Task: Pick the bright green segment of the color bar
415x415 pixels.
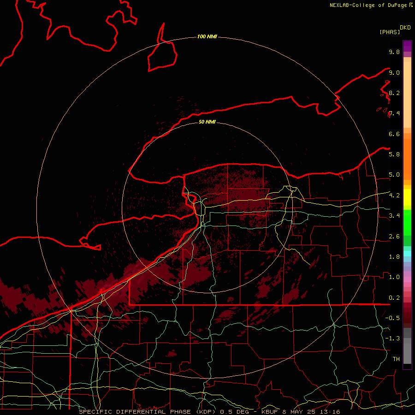Action: 407,223
